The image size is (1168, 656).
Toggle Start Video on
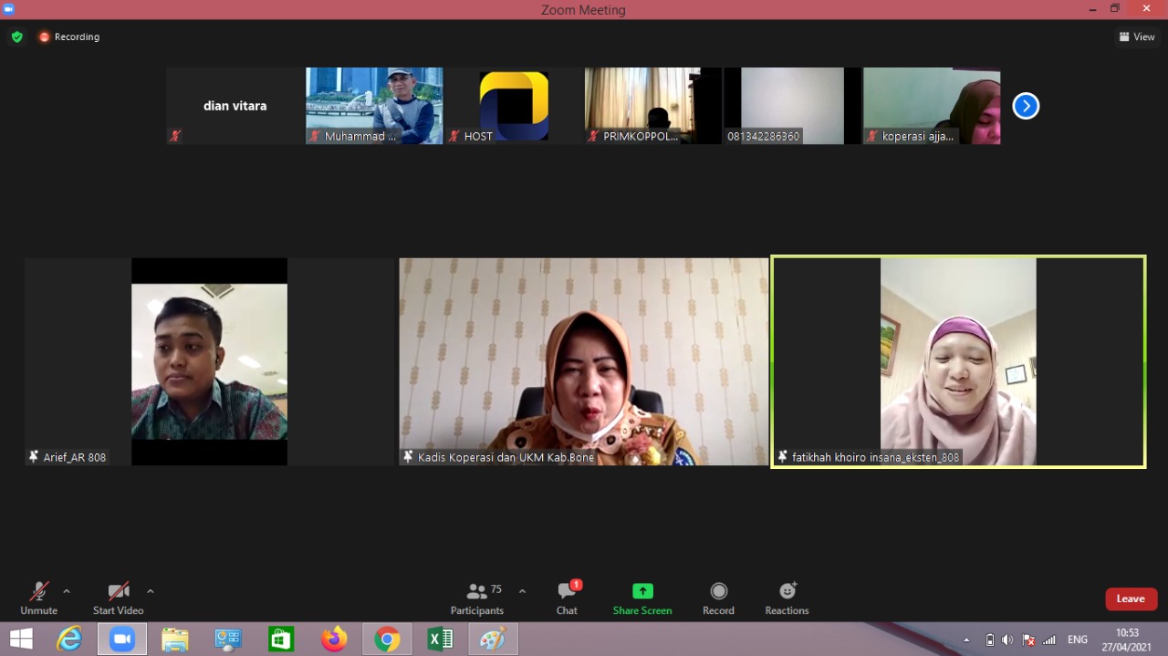point(118,598)
